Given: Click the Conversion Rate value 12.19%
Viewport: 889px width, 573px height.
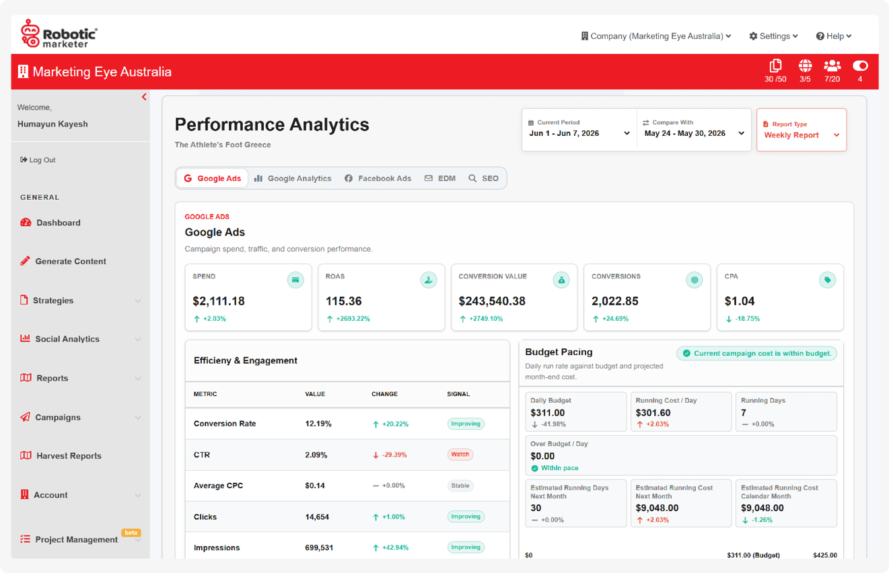Looking at the screenshot, I should point(318,424).
